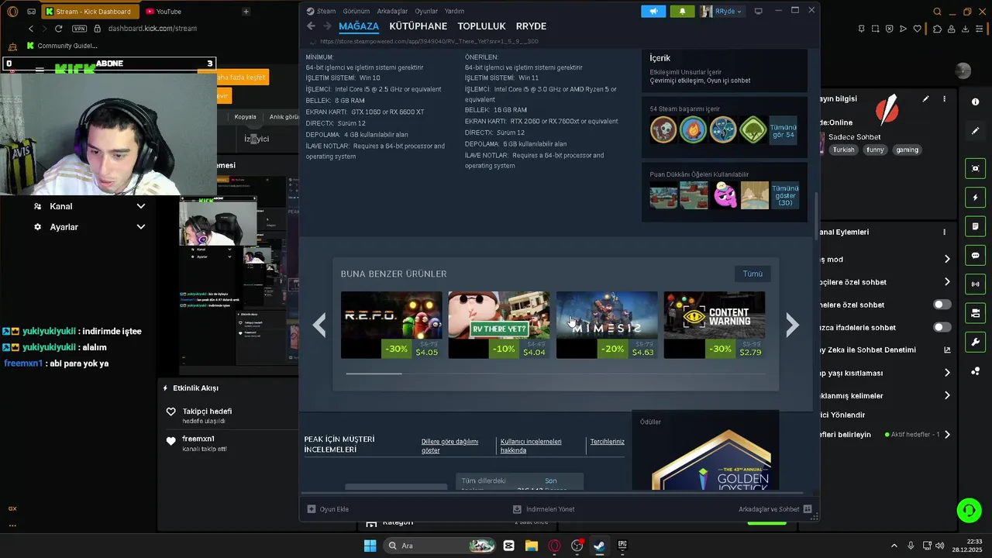992x558 pixels.
Task: Open Kick sidebar screenshot frame icon
Action: click(975, 168)
